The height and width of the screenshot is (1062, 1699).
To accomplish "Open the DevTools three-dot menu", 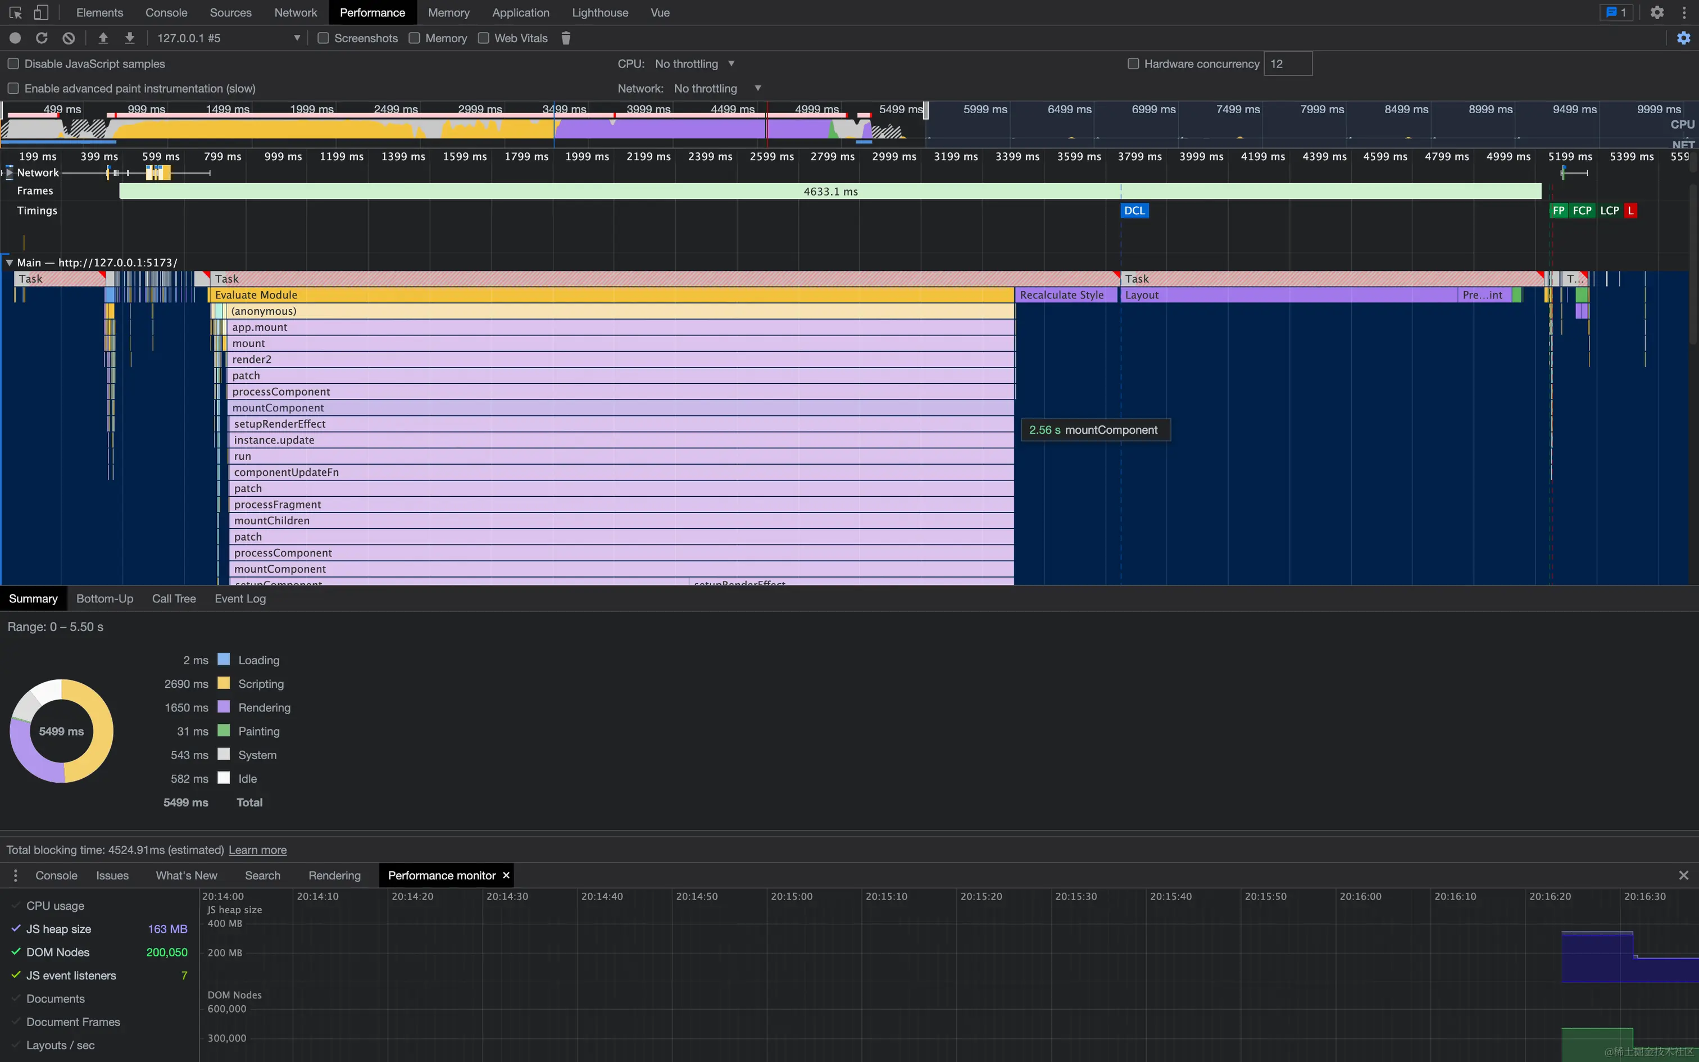I will [x=1684, y=12].
